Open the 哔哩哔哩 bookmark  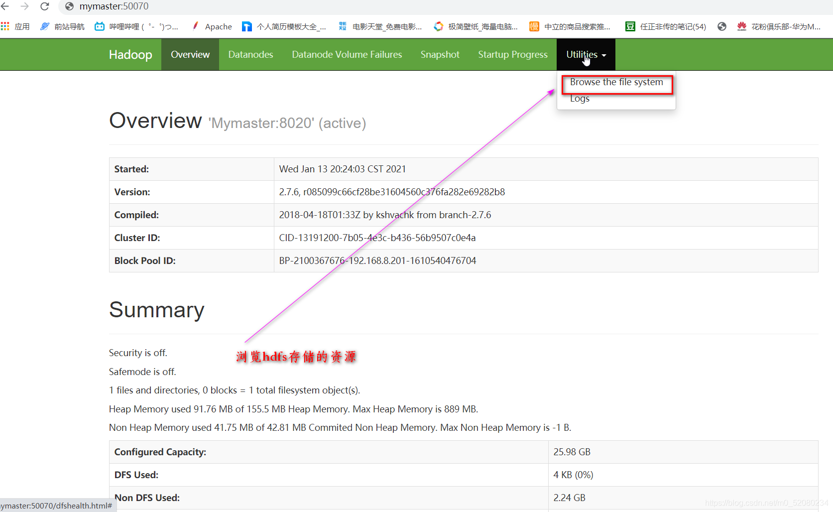click(x=136, y=26)
